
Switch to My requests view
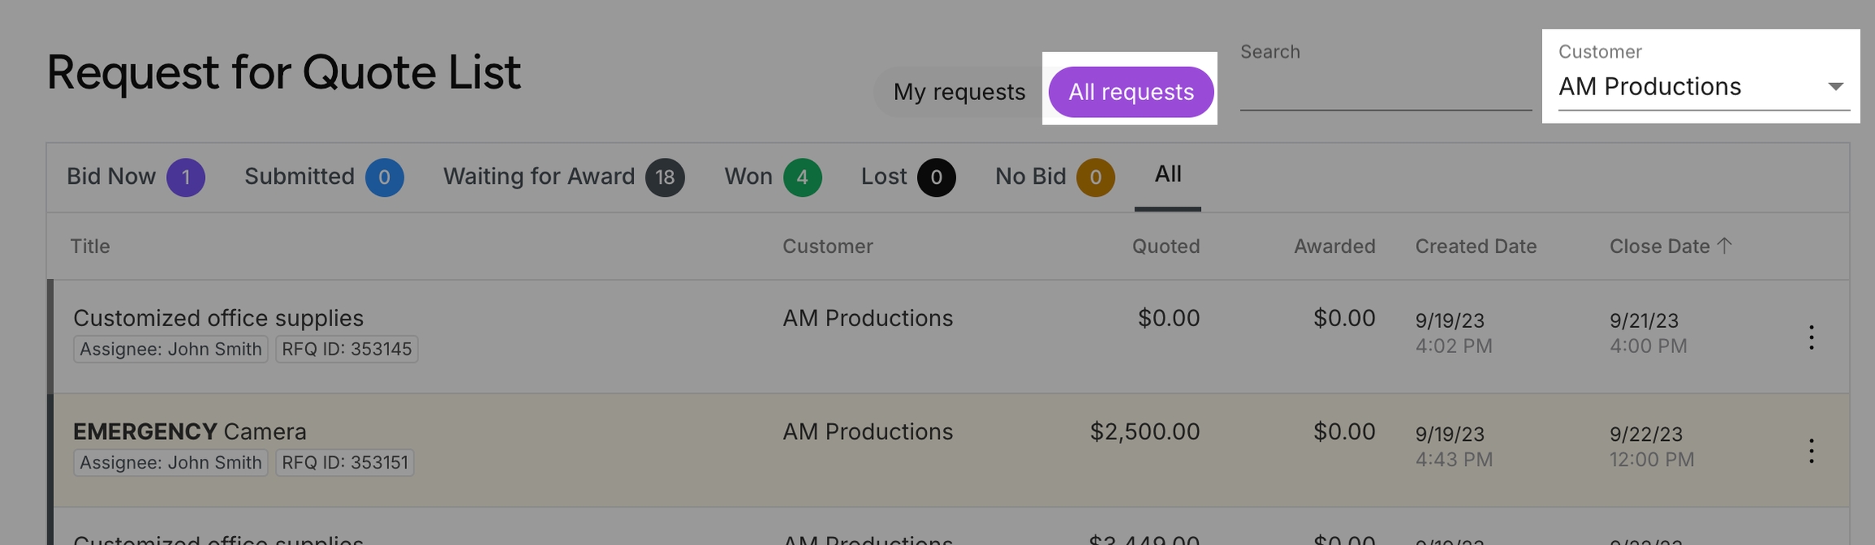pyautogui.click(x=959, y=92)
